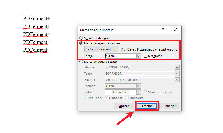Viewport: 223px width, 133px height.
Task: Open the Fuente dropdown arrow
Action: (177, 80)
